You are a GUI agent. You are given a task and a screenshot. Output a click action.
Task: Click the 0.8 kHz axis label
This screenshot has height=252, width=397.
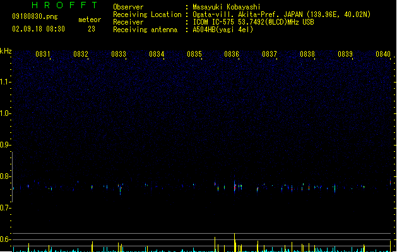(5, 176)
